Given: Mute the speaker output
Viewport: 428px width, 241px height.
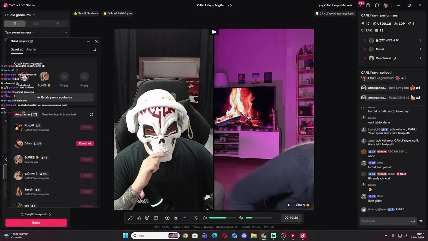Looking at the screenshot, I should pyautogui.click(x=205, y=218).
